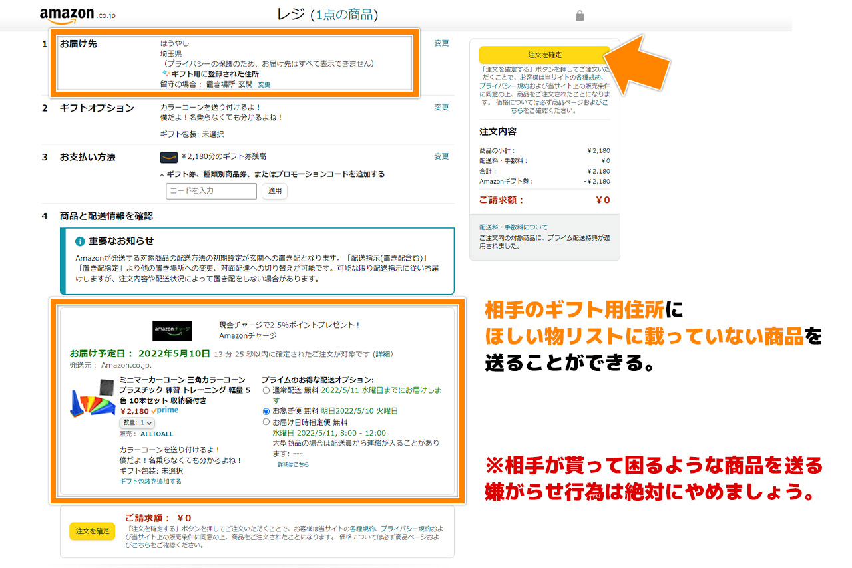Select the お急ぎ便 express shipping option

266,412
